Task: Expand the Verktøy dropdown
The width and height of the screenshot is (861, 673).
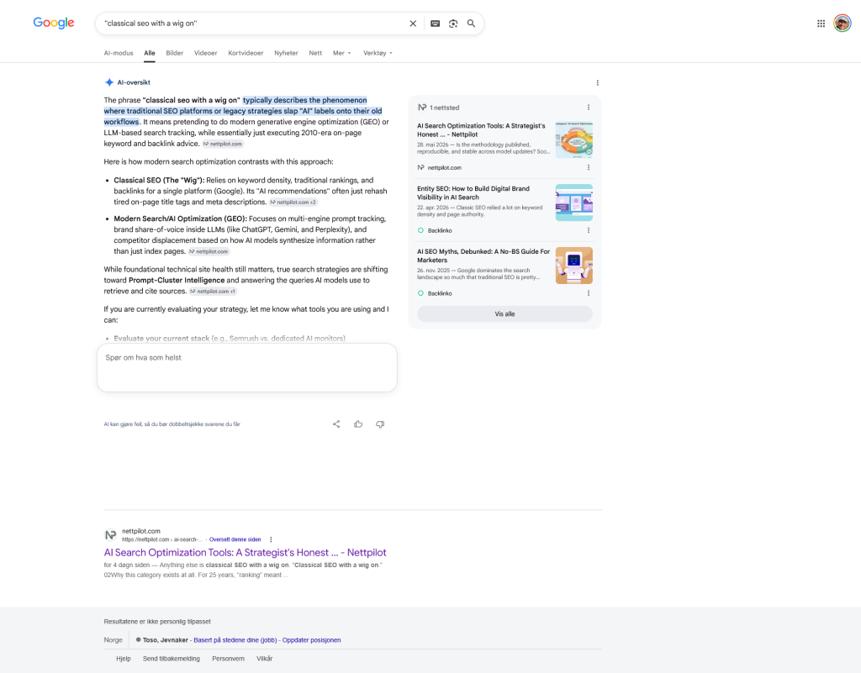Action: click(378, 53)
